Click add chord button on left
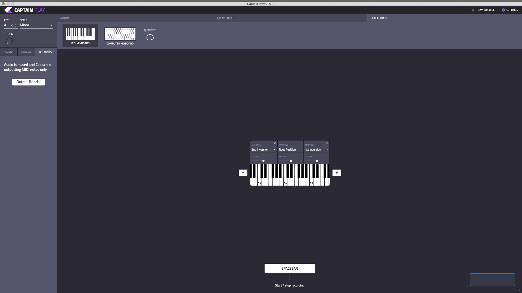This screenshot has width=522, height=293. point(243,173)
